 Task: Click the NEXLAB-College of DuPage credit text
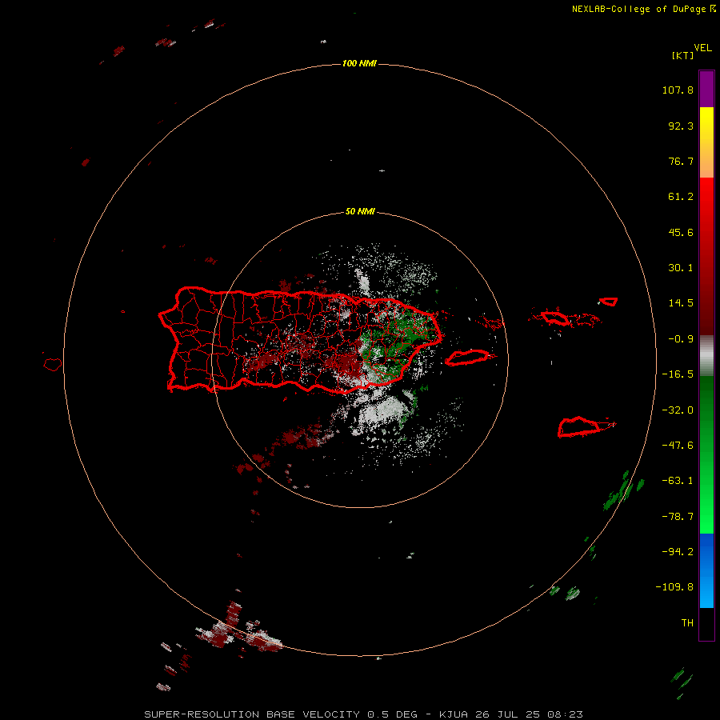click(x=643, y=9)
